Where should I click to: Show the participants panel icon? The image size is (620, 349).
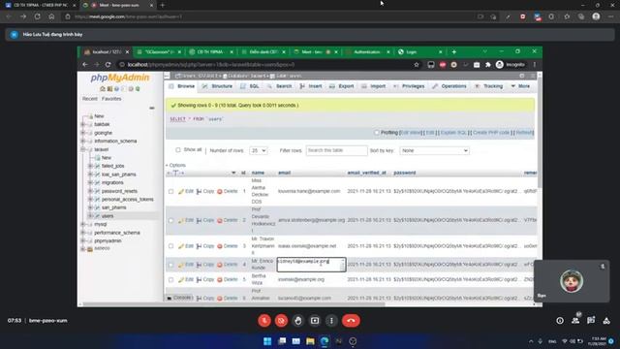[x=575, y=321]
